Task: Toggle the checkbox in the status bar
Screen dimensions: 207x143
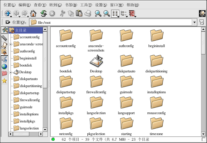Action: pos(204,139)
